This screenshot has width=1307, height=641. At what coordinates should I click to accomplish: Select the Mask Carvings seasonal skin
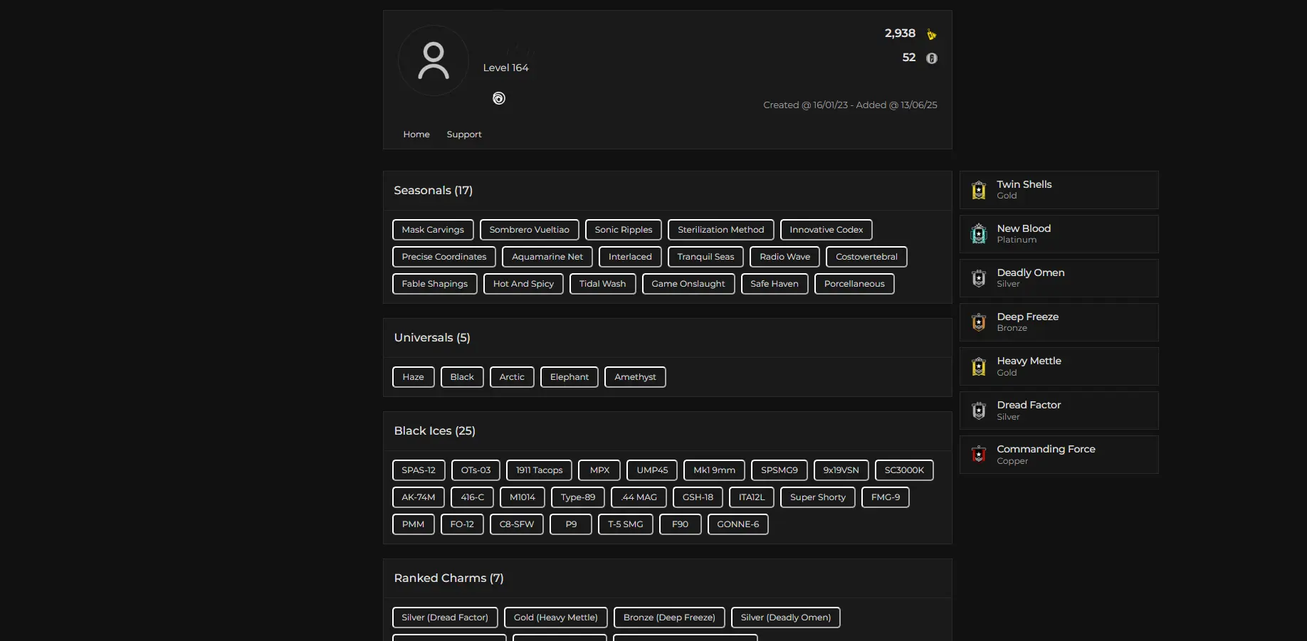coord(433,230)
